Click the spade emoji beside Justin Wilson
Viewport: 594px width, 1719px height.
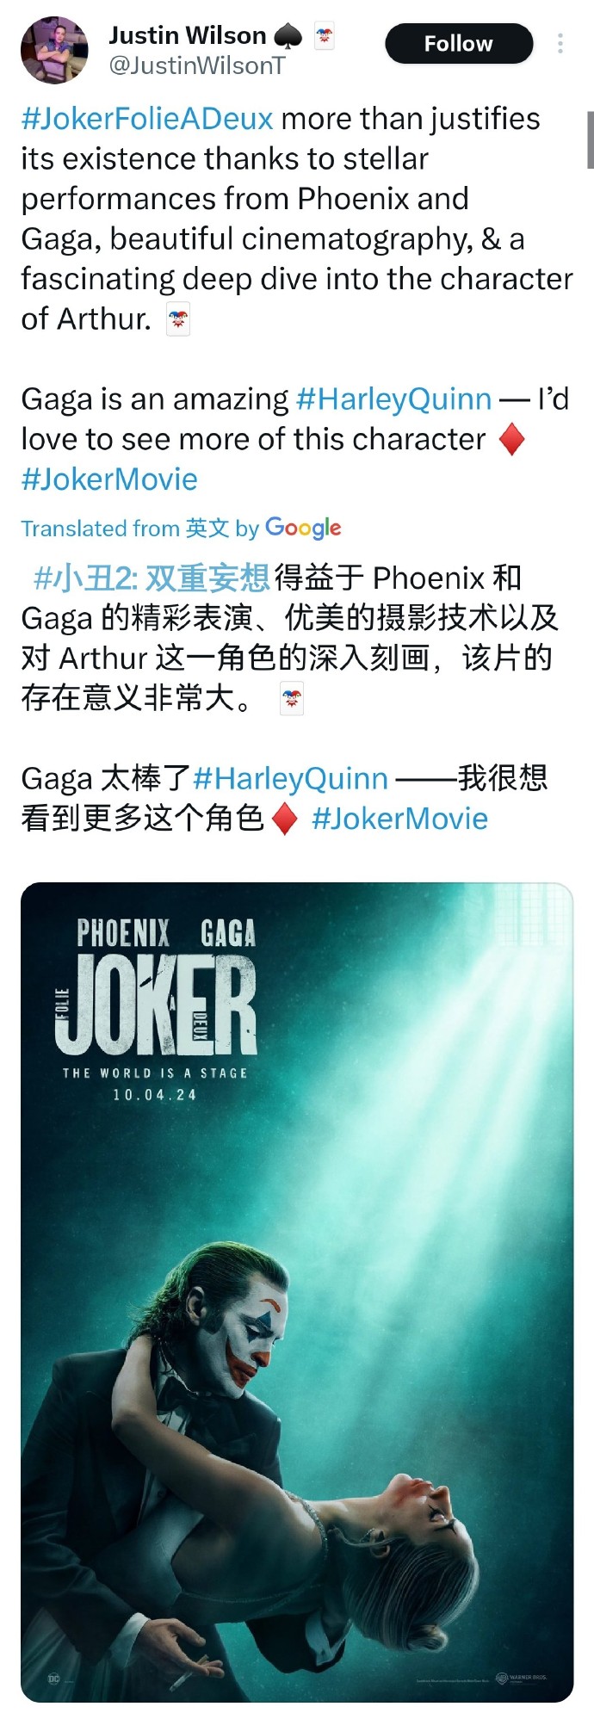pyautogui.click(x=288, y=36)
